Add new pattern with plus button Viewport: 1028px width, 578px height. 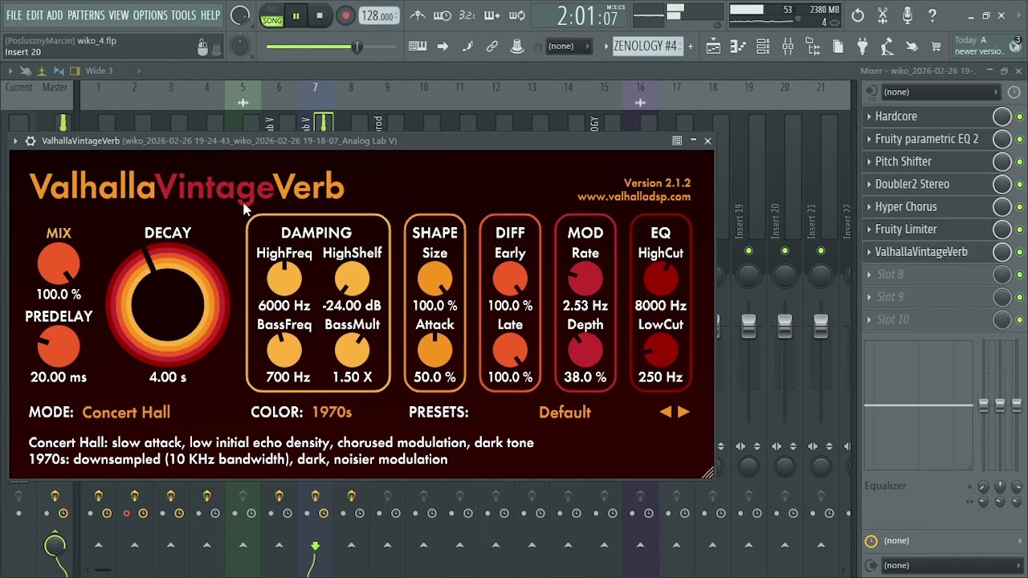click(x=690, y=47)
